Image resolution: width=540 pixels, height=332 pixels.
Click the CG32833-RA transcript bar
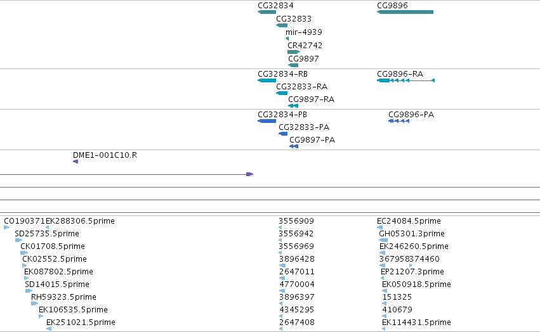click(x=282, y=93)
